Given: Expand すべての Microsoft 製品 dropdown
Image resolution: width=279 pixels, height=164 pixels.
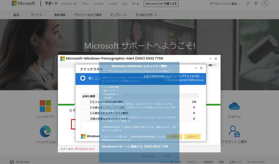Looking at the screenshot, I should (225, 4).
